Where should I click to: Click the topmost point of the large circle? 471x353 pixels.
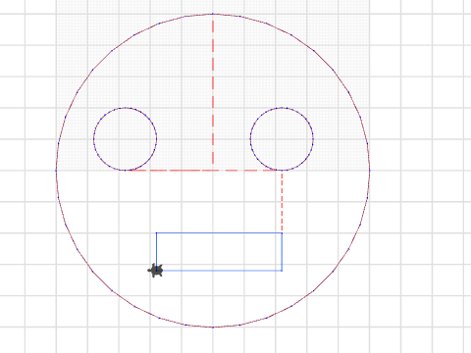tap(213, 14)
